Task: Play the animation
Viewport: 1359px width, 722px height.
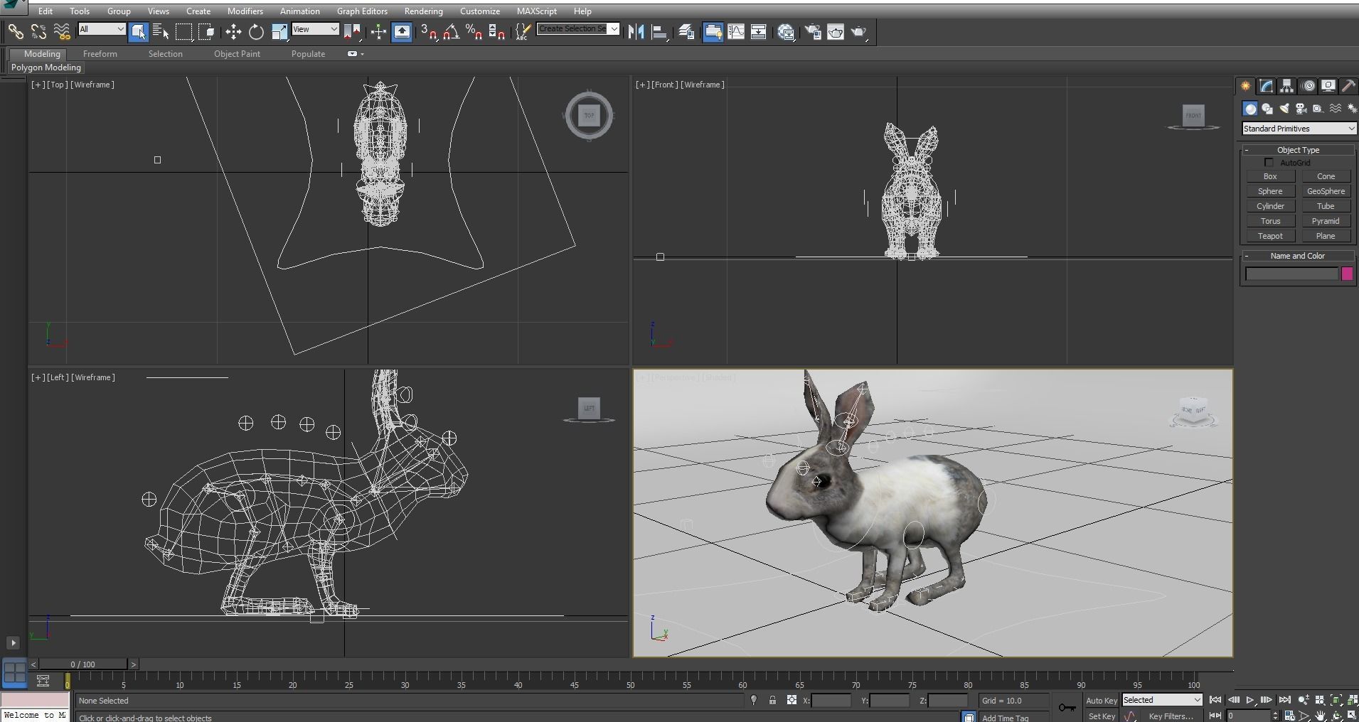Action: (x=1249, y=700)
